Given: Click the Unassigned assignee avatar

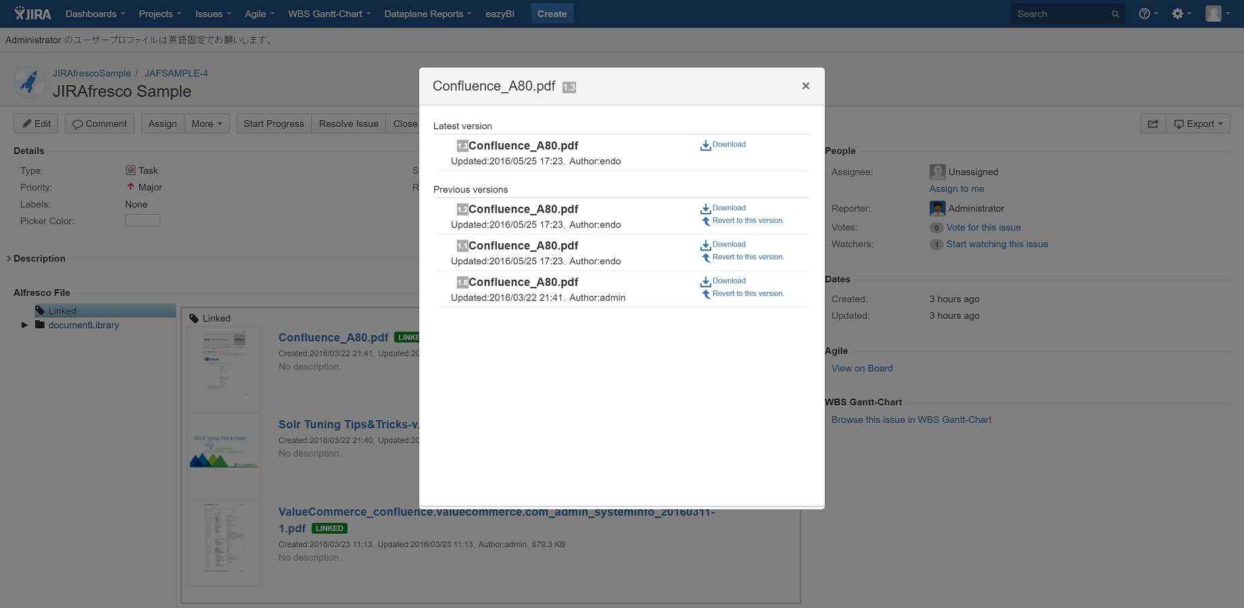Looking at the screenshot, I should [x=938, y=172].
